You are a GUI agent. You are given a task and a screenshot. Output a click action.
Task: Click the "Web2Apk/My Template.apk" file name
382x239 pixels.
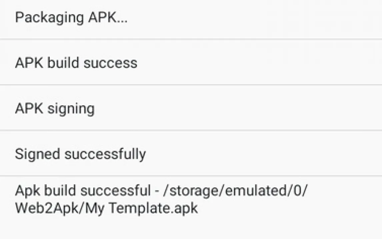click(106, 208)
